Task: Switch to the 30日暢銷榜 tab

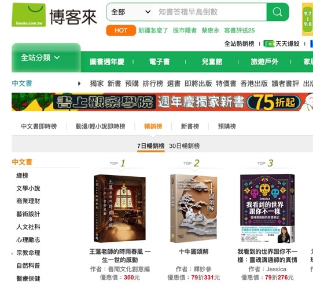Action: point(184,146)
